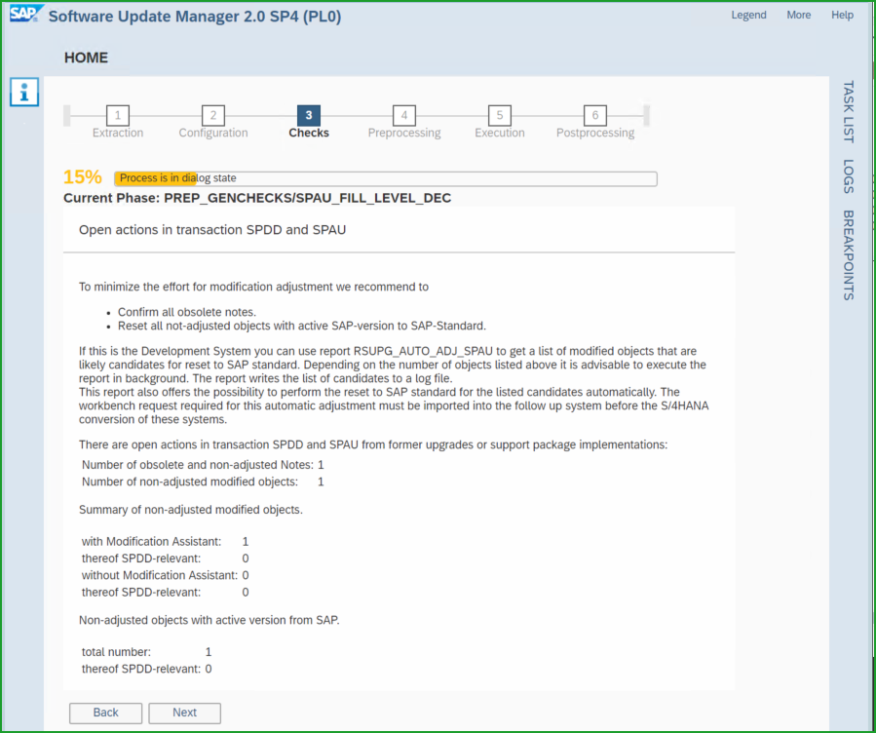Select roadmap step 1 Extraction

117,123
